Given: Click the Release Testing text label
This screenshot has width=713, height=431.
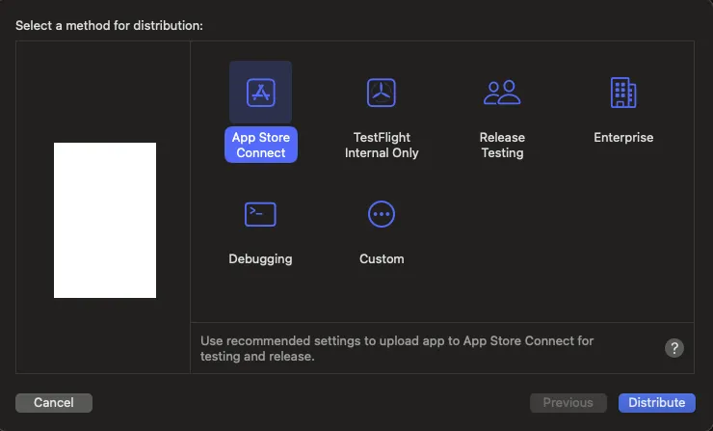Looking at the screenshot, I should pyautogui.click(x=502, y=146).
